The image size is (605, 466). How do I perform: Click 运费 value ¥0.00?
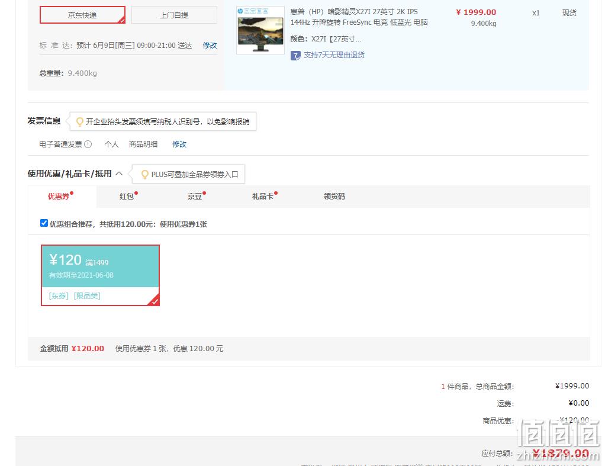pos(579,403)
